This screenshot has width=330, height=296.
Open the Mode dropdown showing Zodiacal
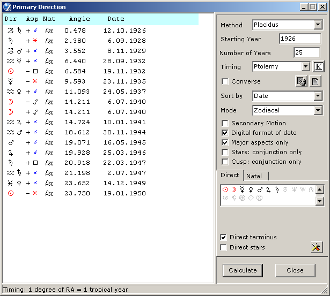click(x=318, y=110)
